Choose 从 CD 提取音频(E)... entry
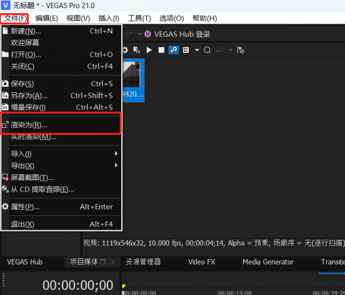This screenshot has width=345, height=295. [x=61, y=189]
